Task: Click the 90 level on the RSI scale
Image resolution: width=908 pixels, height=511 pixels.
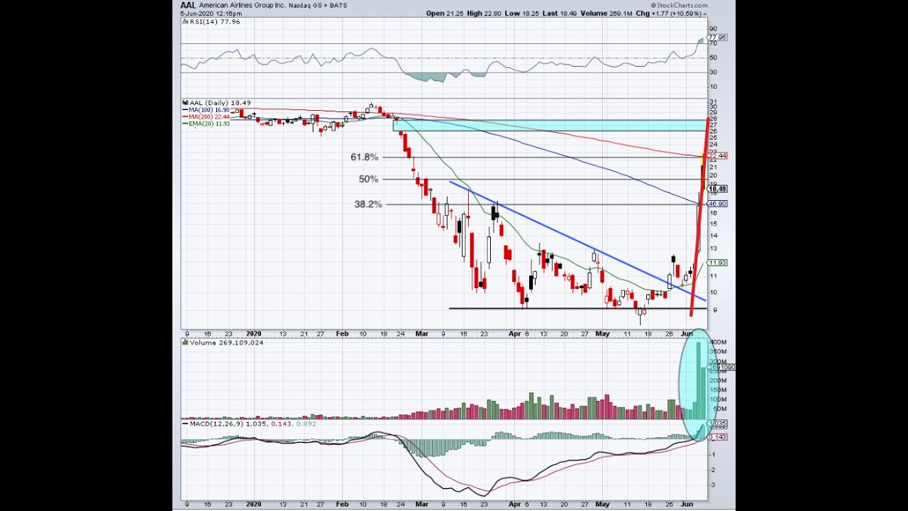Action: click(713, 29)
